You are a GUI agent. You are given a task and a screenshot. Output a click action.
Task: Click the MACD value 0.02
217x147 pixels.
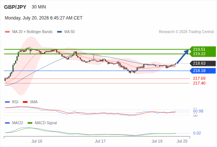(x=197, y=133)
